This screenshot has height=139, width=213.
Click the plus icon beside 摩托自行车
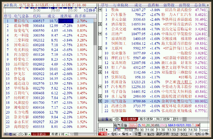click(x=100, y=58)
